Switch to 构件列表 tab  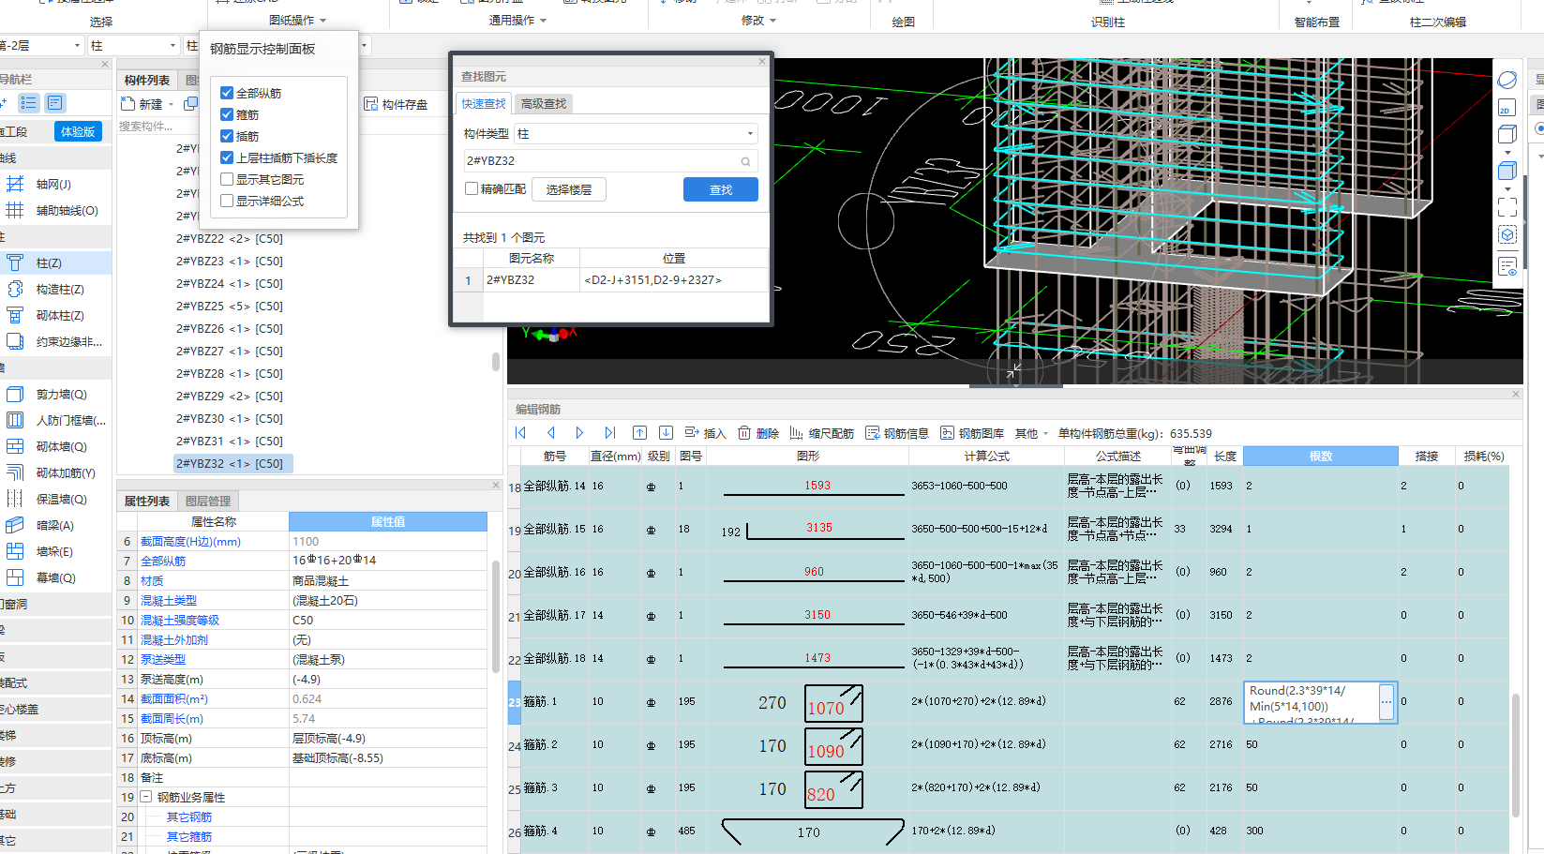(147, 80)
